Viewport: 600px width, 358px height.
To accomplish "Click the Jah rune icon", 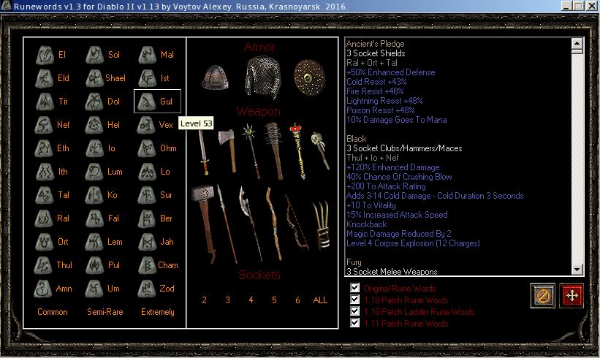I will point(148,242).
